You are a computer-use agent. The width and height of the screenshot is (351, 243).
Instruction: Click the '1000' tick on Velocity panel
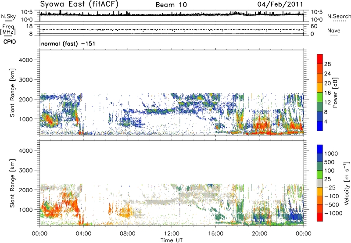point(26,210)
